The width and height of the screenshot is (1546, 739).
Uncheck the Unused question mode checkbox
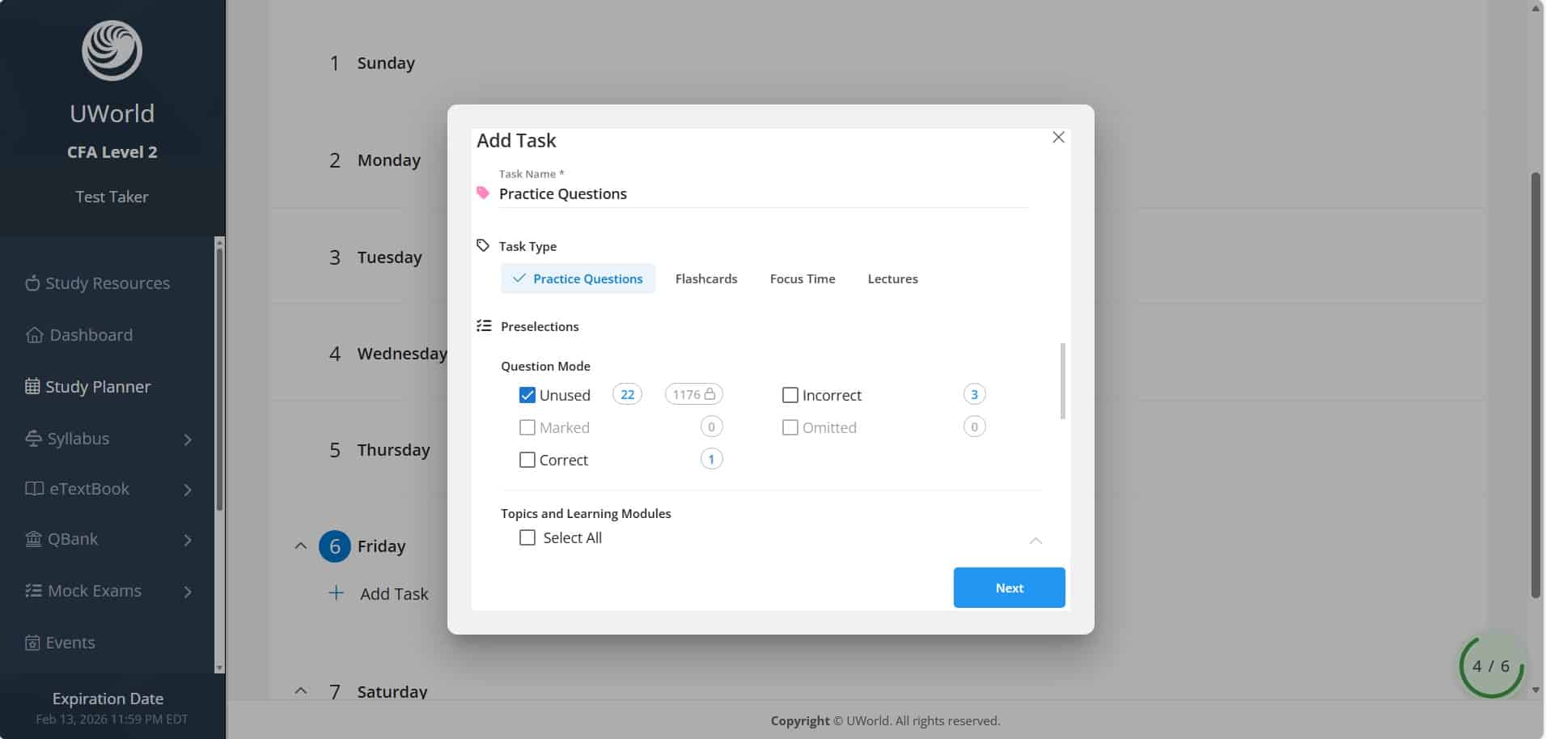(527, 395)
